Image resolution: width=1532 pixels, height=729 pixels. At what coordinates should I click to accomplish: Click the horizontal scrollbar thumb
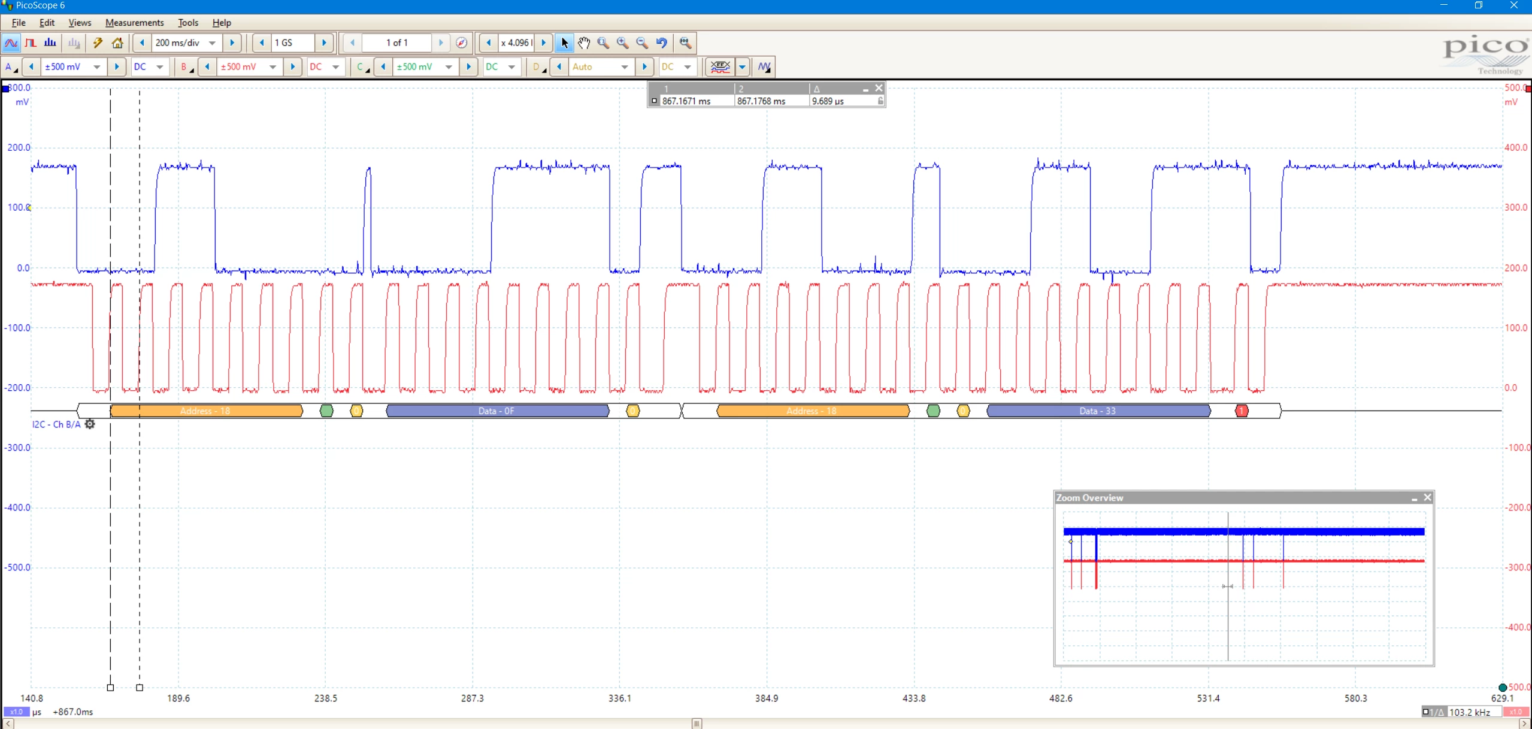click(696, 724)
